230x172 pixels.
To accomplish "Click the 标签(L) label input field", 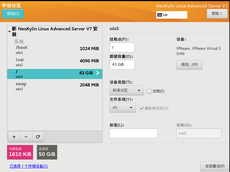I will [134, 133].
